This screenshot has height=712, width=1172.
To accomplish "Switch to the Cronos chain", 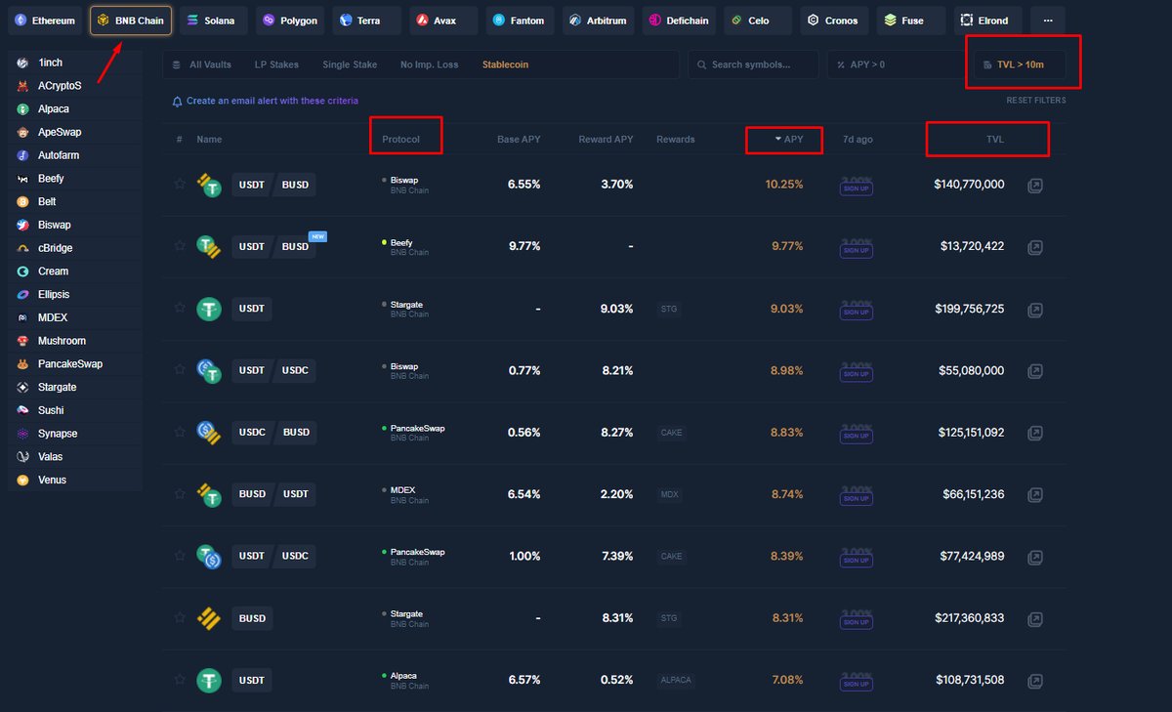I will coord(834,21).
